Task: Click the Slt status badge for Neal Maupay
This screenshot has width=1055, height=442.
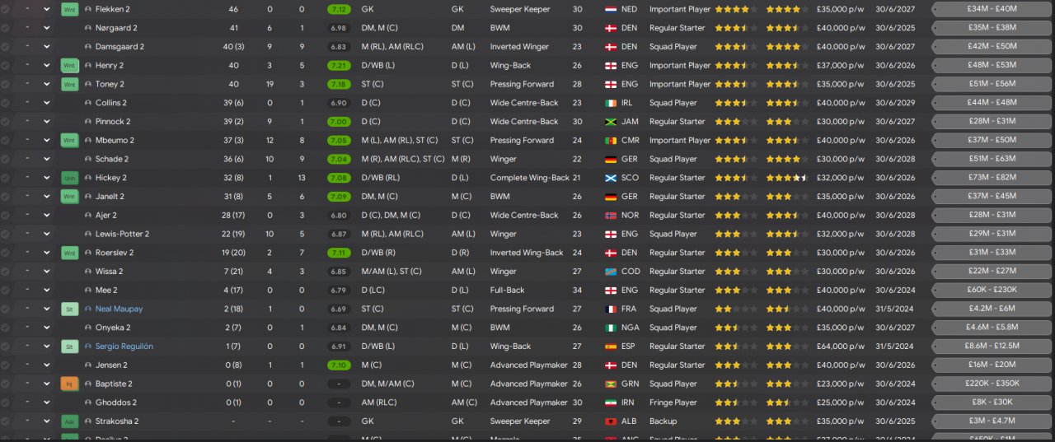Action: tap(70, 309)
